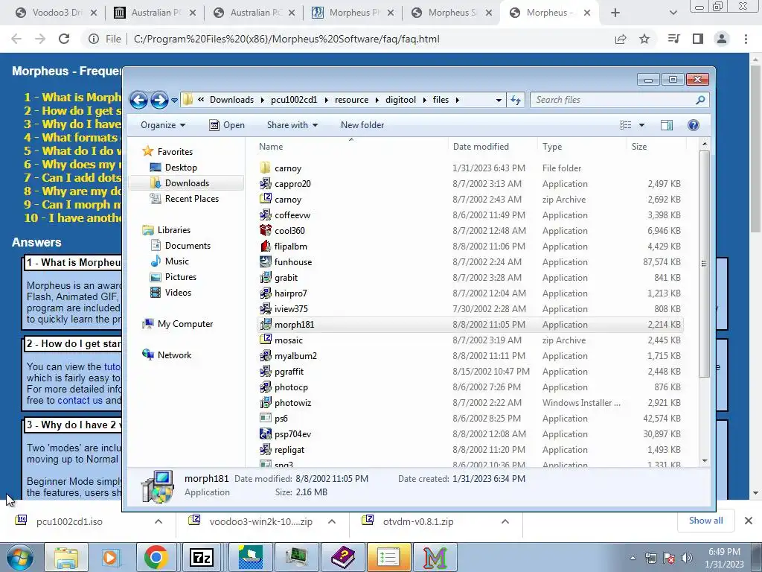Click the photocp file name
762x572 pixels.
click(291, 387)
